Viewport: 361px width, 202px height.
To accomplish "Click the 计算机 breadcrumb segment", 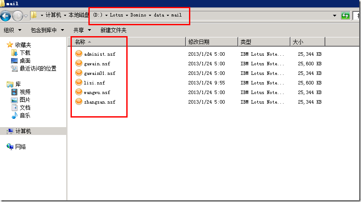I will click(x=54, y=15).
